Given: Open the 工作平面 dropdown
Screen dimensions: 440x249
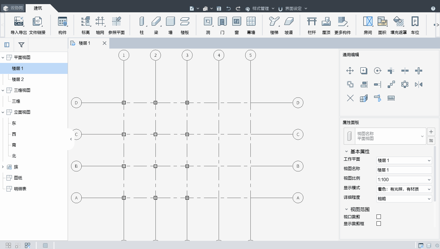Looking at the screenshot, I should click(x=404, y=160).
